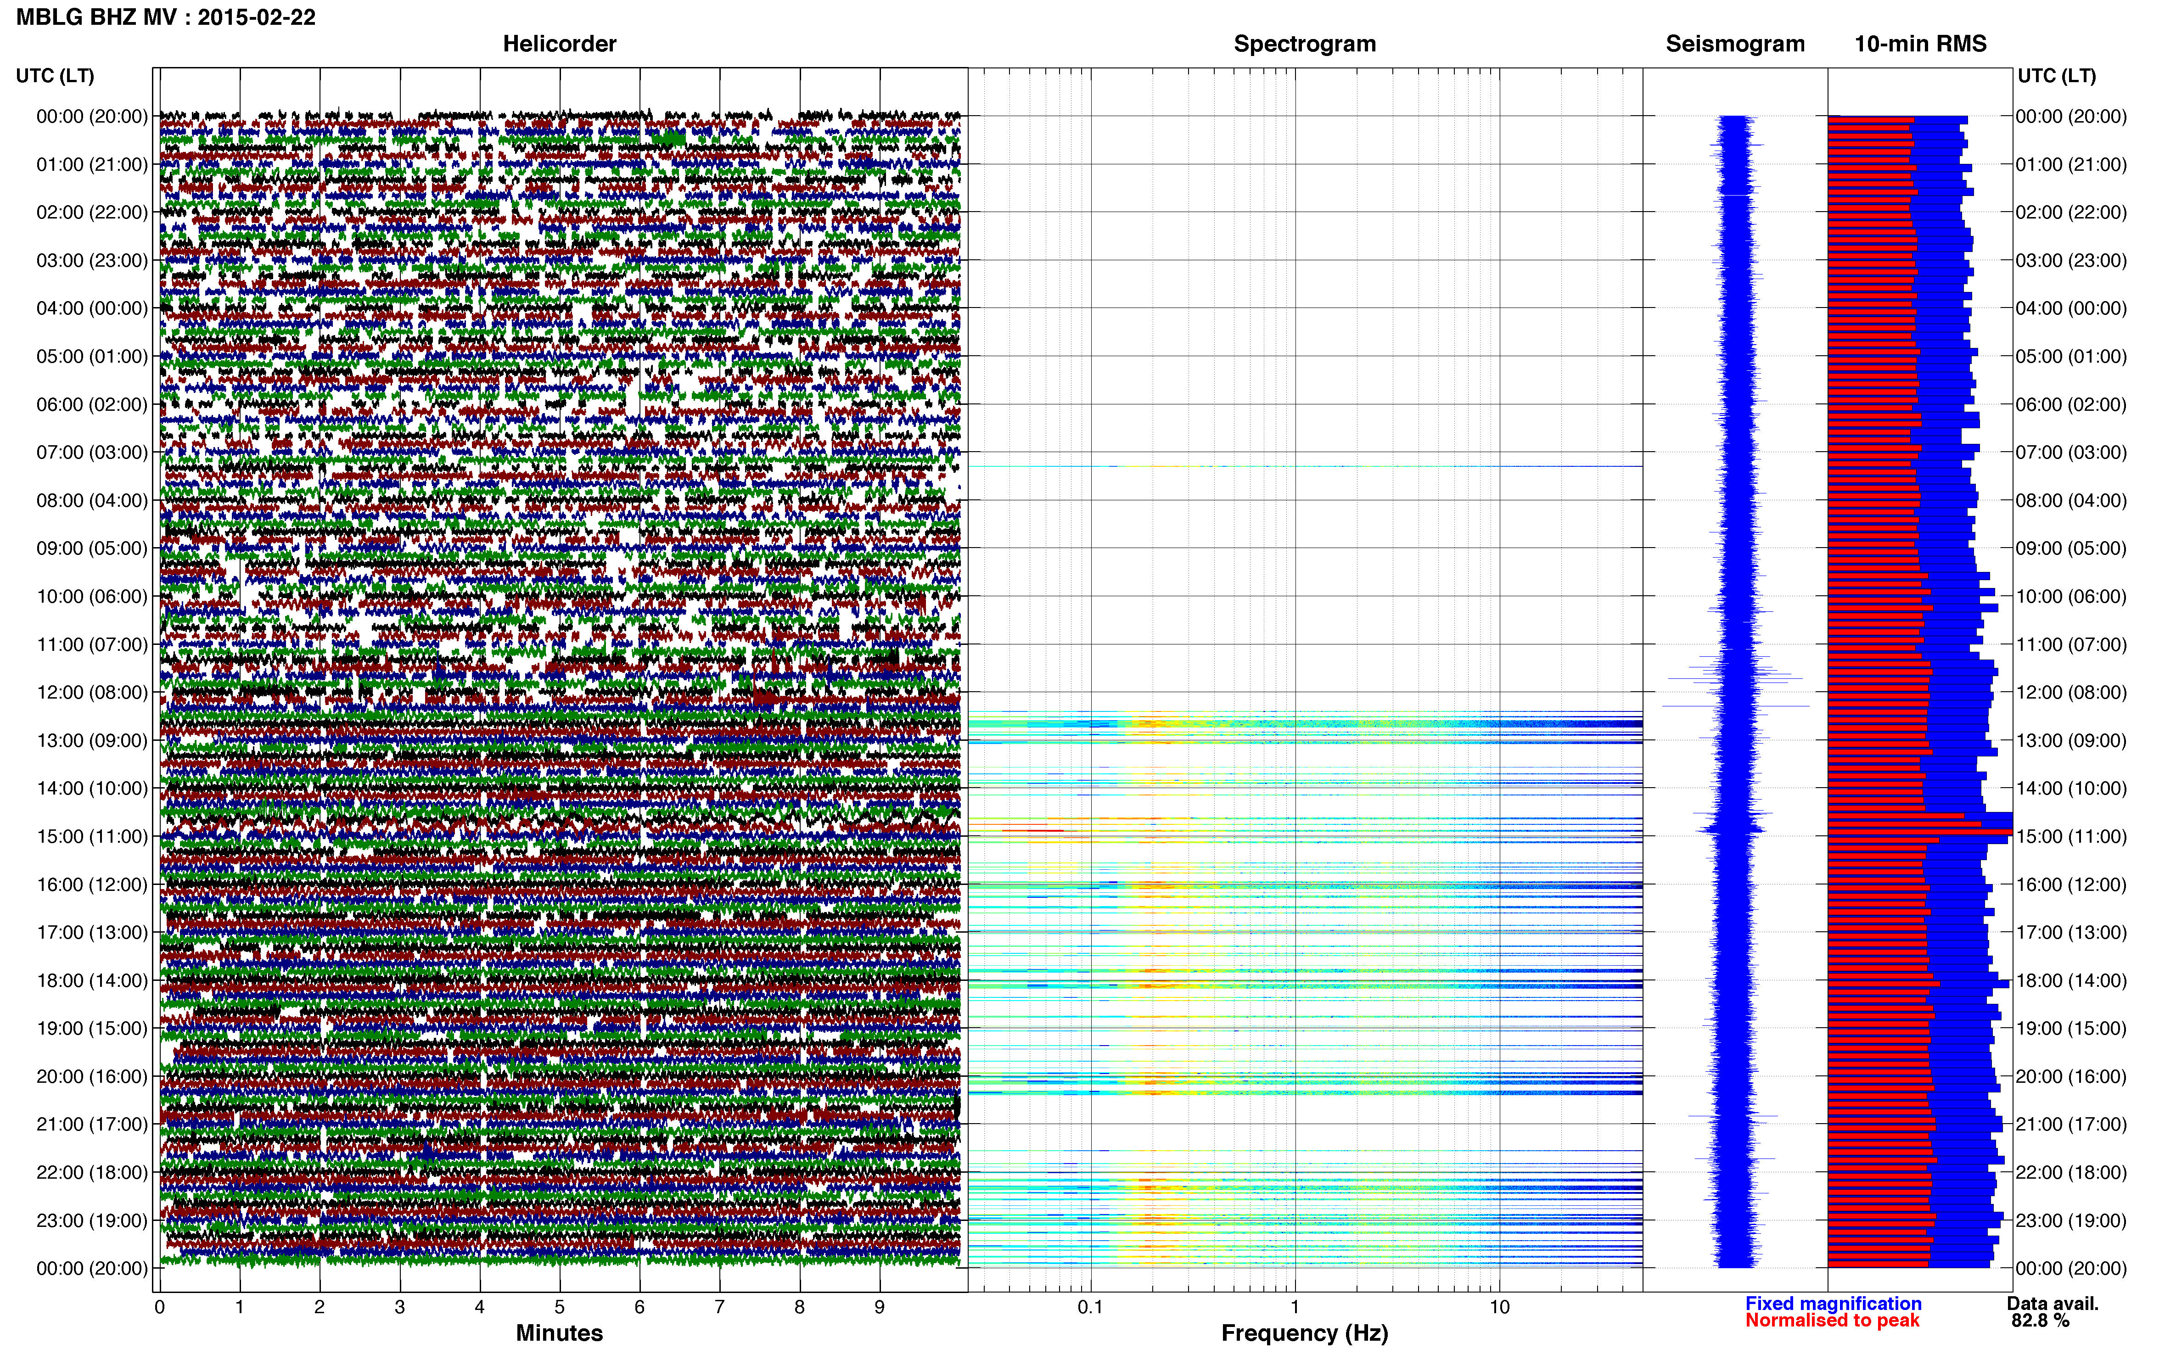Screen dimensions: 2176x1360
Task: Click '10:00 (06:00)' on the Helicorder axis
Action: coord(92,596)
